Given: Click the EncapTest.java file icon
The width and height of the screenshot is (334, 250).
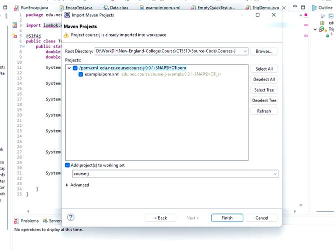Looking at the screenshot, I should pyautogui.click(x=62, y=8).
